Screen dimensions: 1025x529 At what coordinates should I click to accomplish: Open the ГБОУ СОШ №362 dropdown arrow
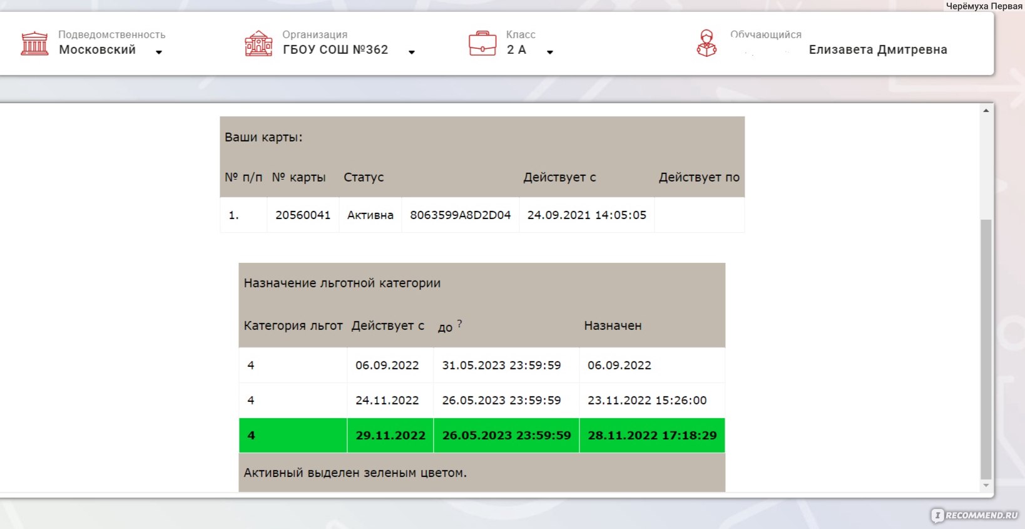tap(412, 53)
